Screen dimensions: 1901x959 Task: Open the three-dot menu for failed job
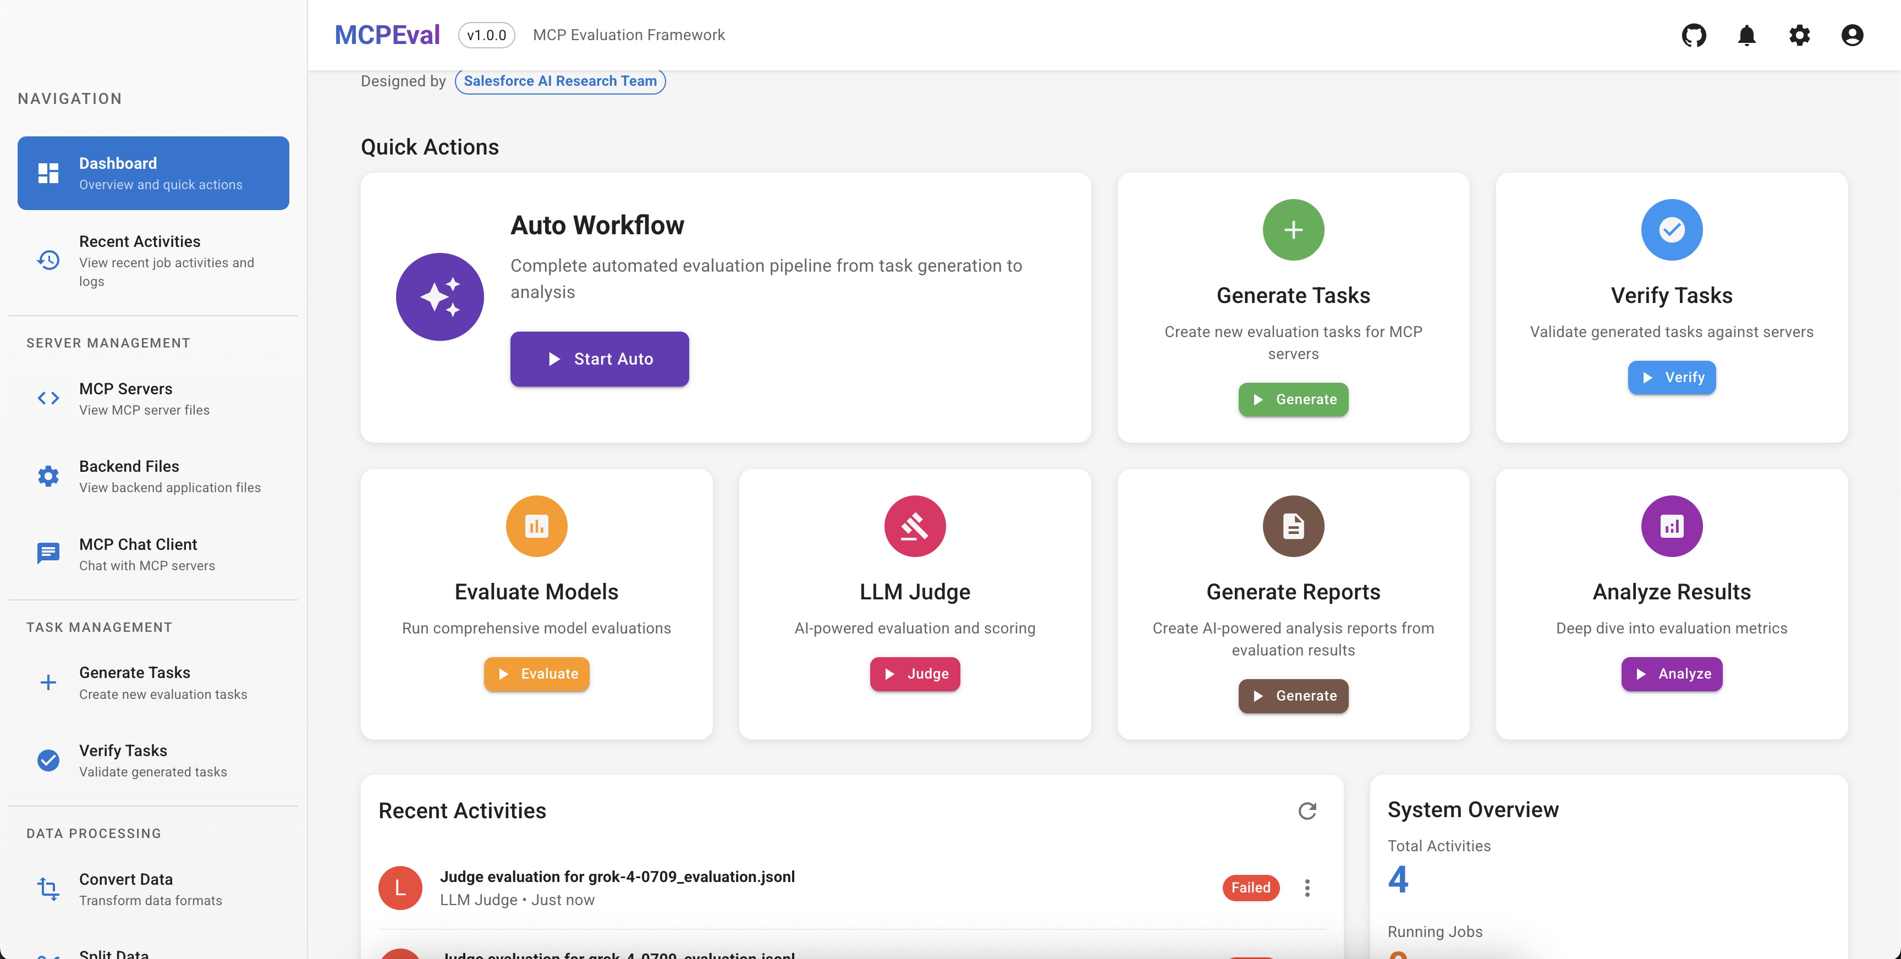coord(1307,888)
